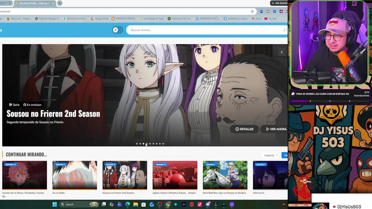
Task: Open Oshi no Ko episode thumbnail
Action: pos(270,175)
